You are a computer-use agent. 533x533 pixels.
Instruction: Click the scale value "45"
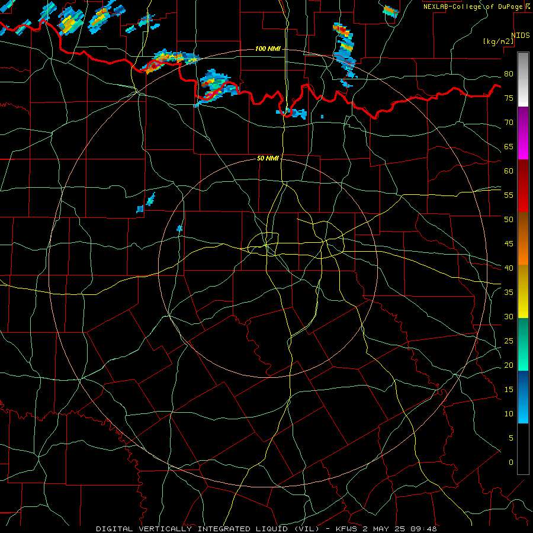509,244
